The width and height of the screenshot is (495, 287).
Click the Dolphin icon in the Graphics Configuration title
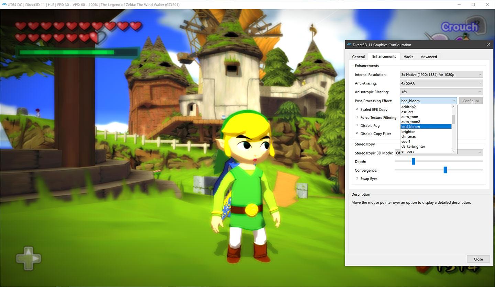(x=350, y=45)
